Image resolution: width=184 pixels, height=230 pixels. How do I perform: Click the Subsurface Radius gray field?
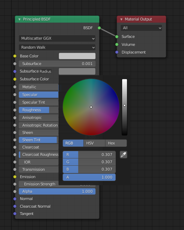point(77,71)
